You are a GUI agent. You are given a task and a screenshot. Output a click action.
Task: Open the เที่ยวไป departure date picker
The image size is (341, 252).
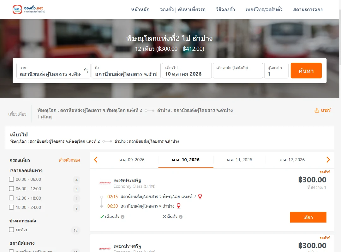(187, 71)
